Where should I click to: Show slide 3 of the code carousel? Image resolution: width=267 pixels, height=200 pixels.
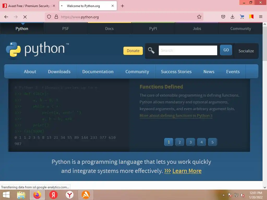tap(191, 142)
